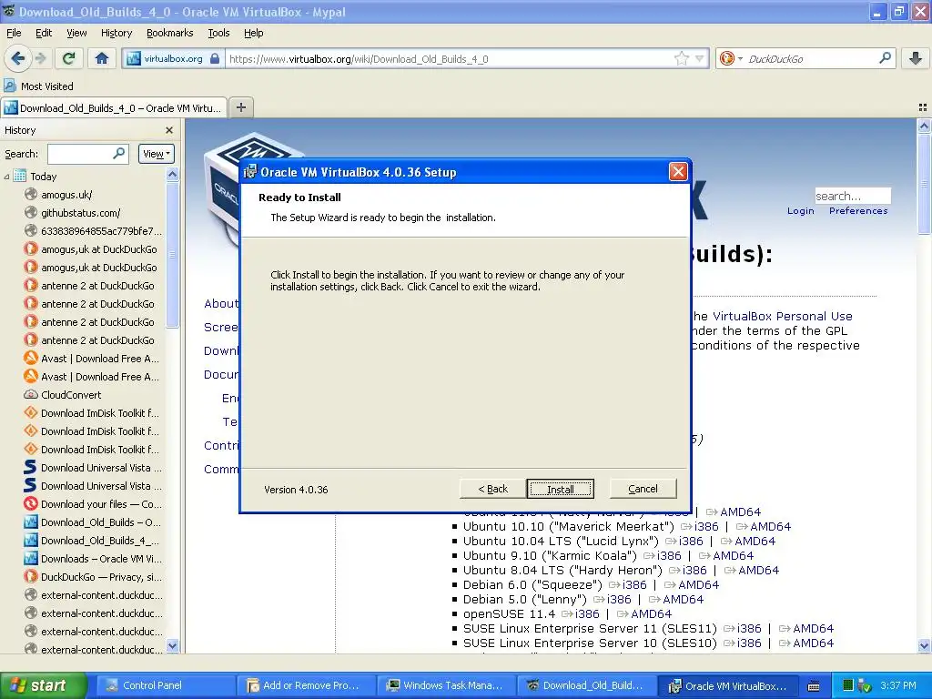Image resolution: width=932 pixels, height=699 pixels.
Task: Click the security shield tray icon
Action: pos(865,686)
